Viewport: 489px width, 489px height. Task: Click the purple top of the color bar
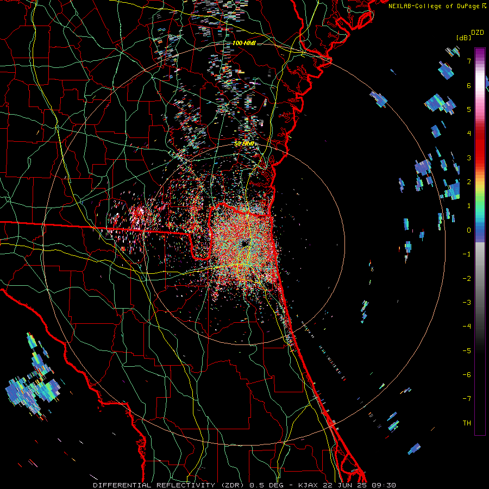[x=480, y=52]
